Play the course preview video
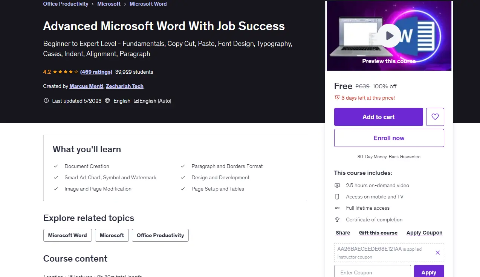 pyautogui.click(x=389, y=36)
